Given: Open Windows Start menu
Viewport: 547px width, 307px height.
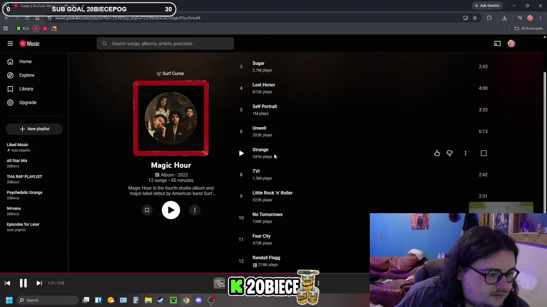Looking at the screenshot, I should 9,300.
